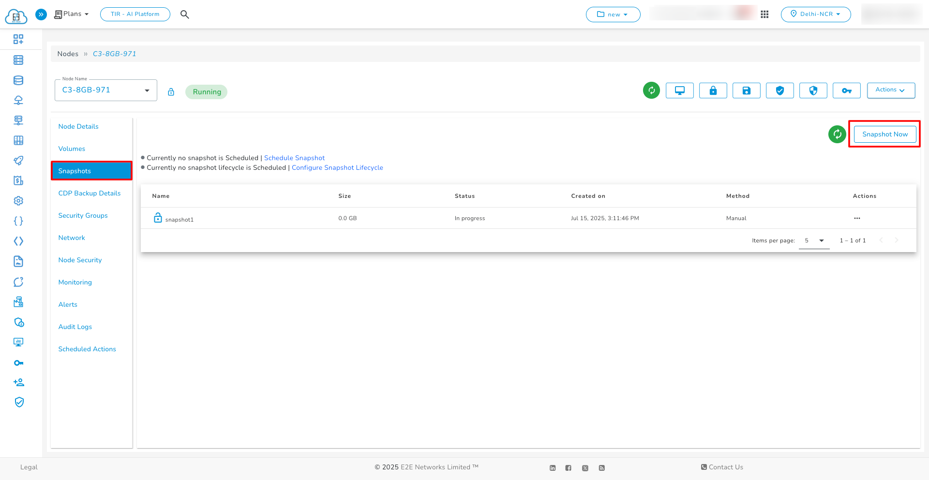Open the Actions dropdown menu
Screen dimensions: 929x480
coord(890,90)
